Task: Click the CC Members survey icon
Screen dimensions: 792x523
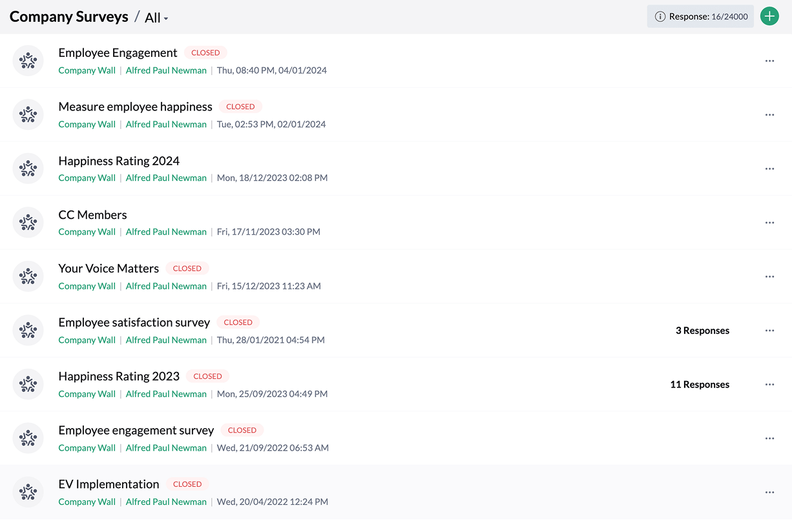Action: point(28,223)
